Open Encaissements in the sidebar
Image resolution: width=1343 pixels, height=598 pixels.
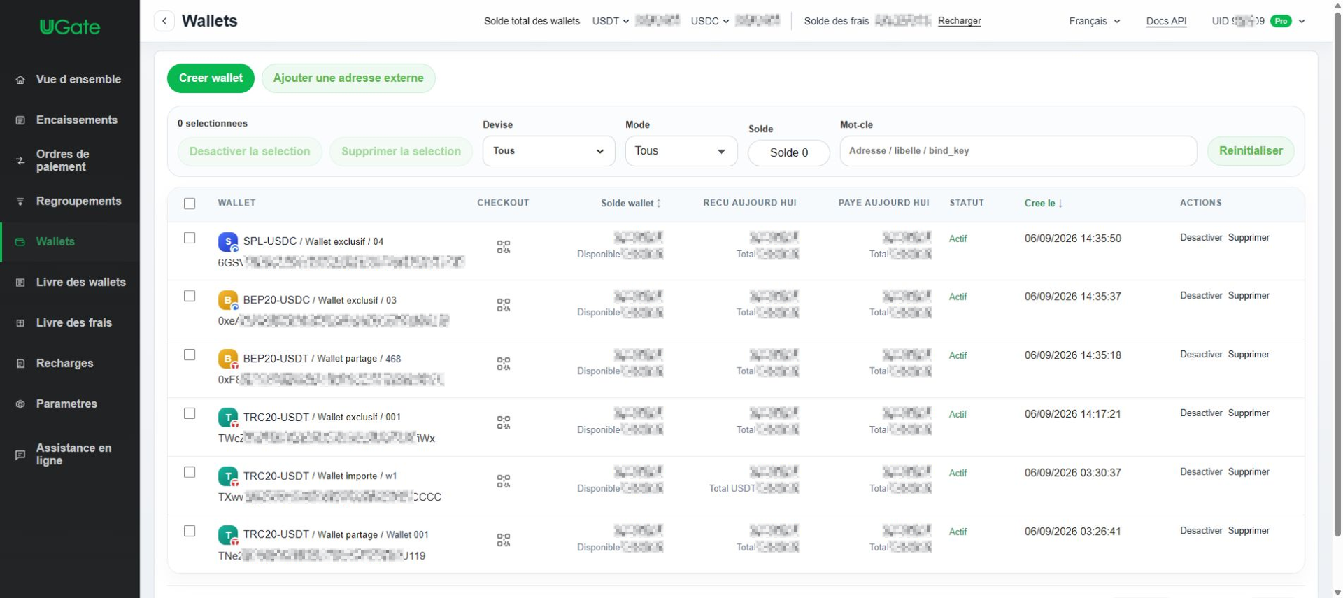(70, 120)
